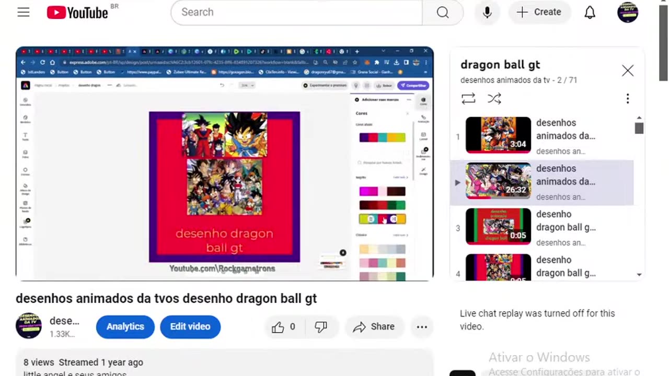This screenshot has height=376, width=669.
Task: Click the 'dragon ball gt' playlist title
Action: click(x=500, y=65)
